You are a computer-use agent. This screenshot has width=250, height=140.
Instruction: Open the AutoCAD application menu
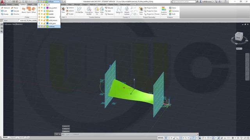(2, 2)
